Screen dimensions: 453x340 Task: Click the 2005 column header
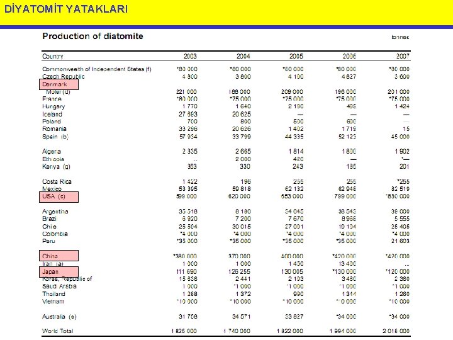click(296, 56)
